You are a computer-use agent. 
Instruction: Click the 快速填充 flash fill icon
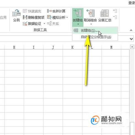[25, 11]
